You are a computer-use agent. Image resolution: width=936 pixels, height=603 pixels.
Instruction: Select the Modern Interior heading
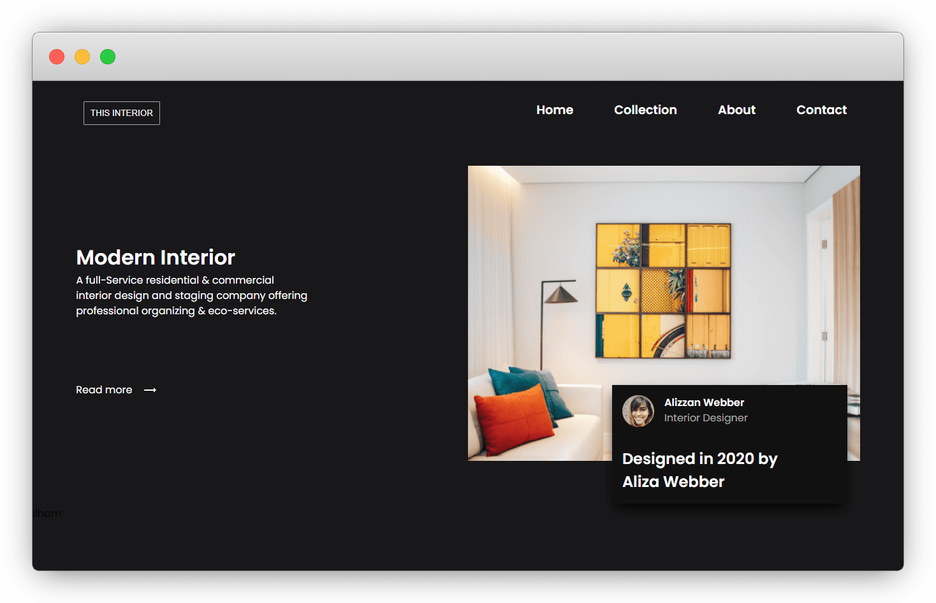click(156, 258)
